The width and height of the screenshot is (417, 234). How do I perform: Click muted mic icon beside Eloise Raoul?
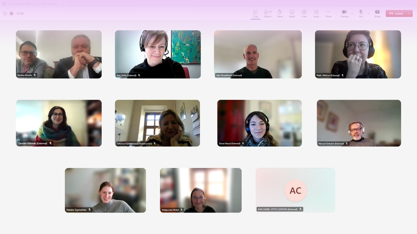click(244, 144)
